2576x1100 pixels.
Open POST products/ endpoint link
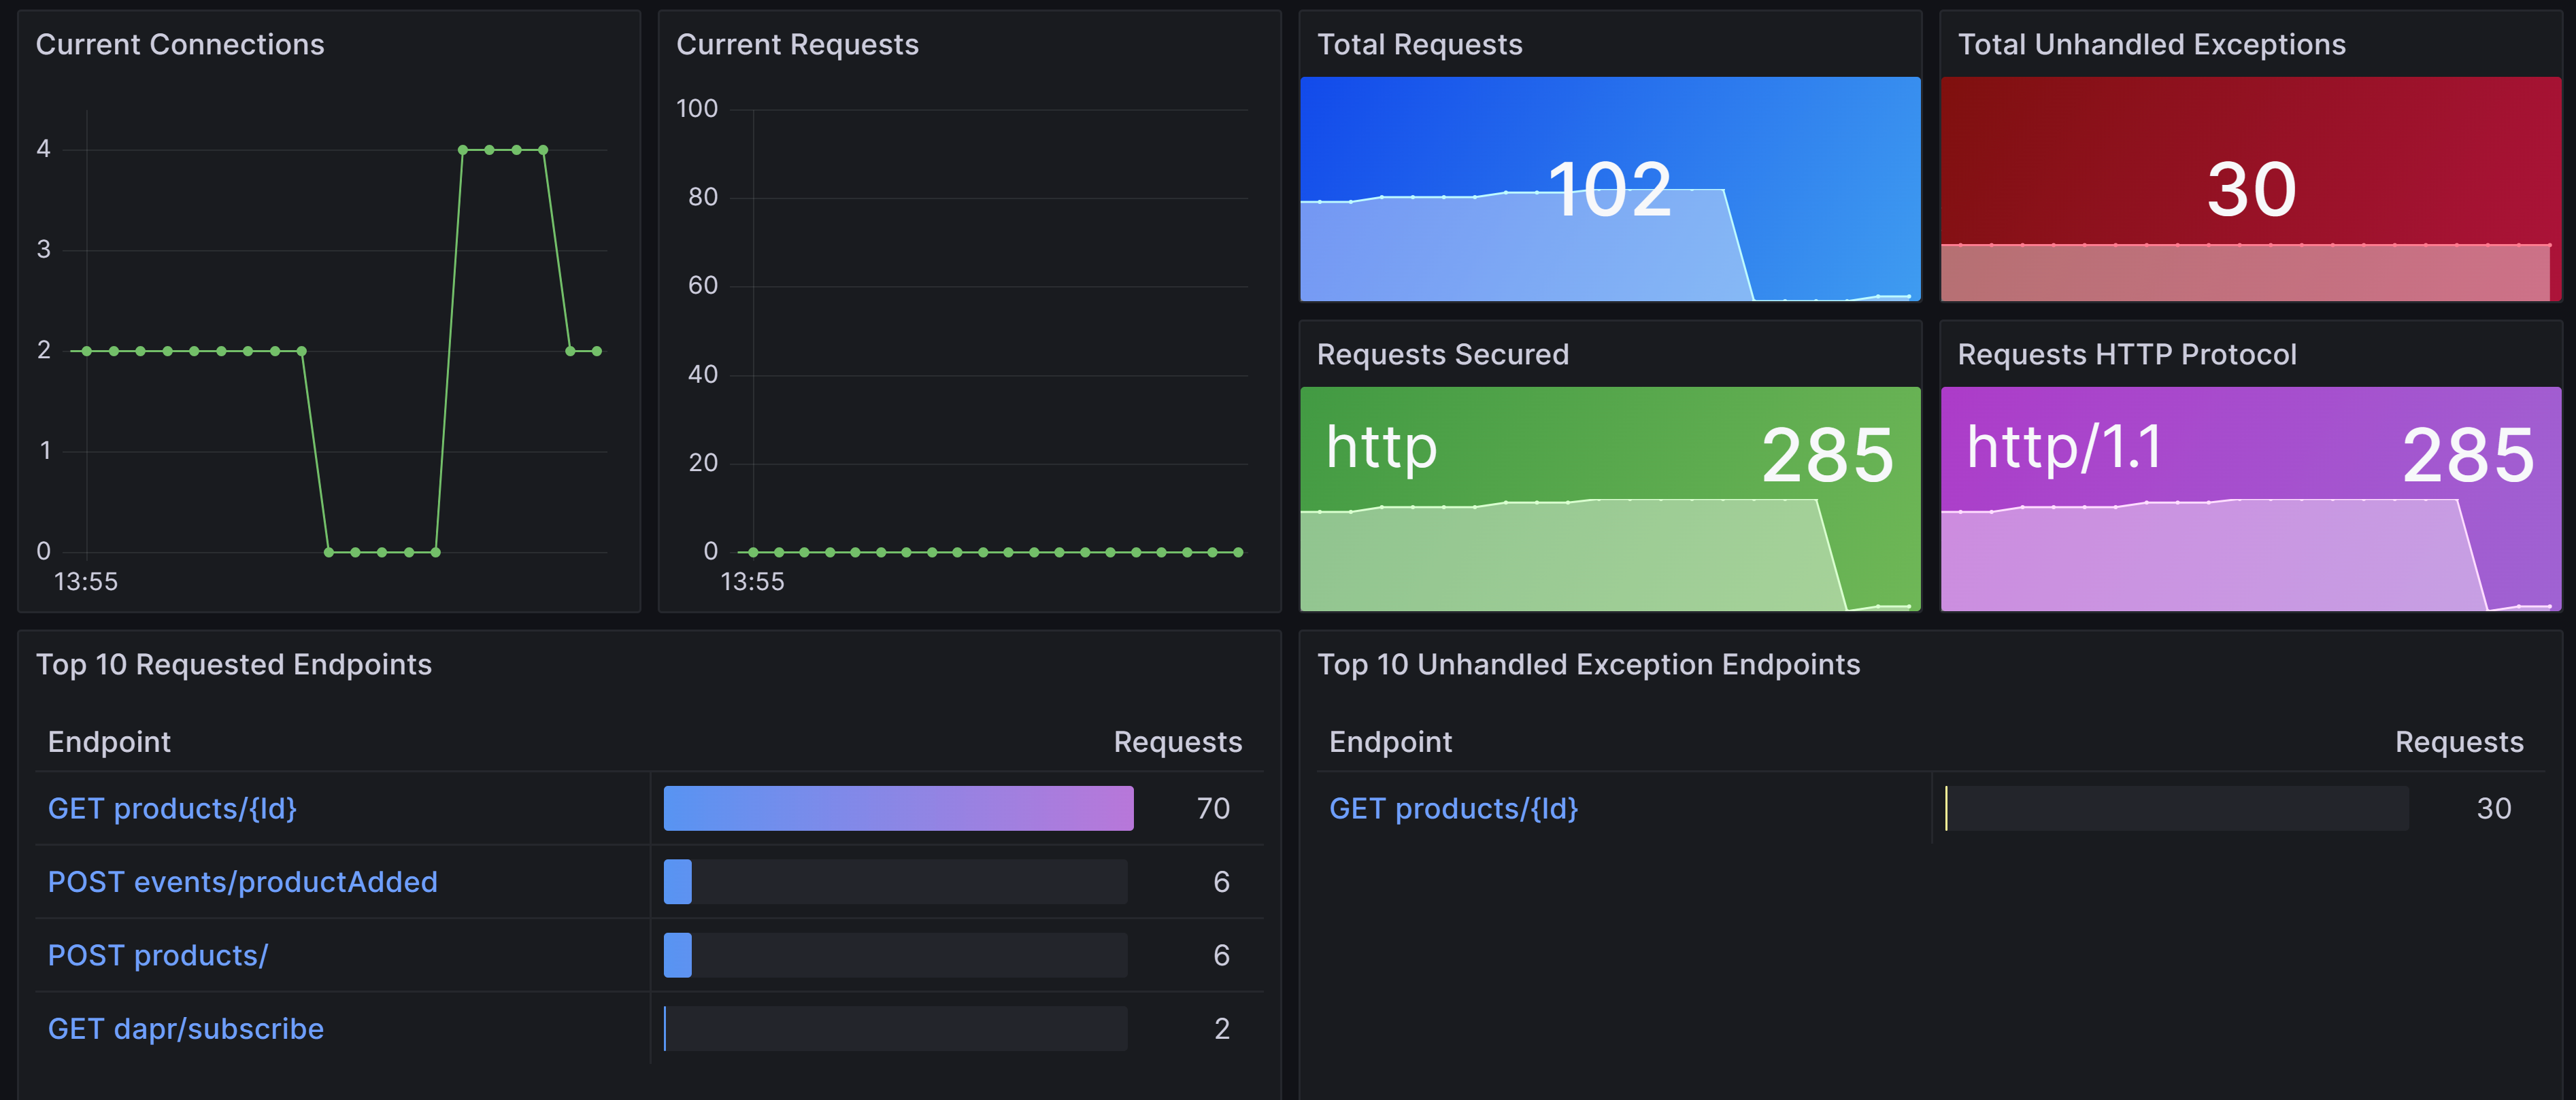tap(158, 955)
